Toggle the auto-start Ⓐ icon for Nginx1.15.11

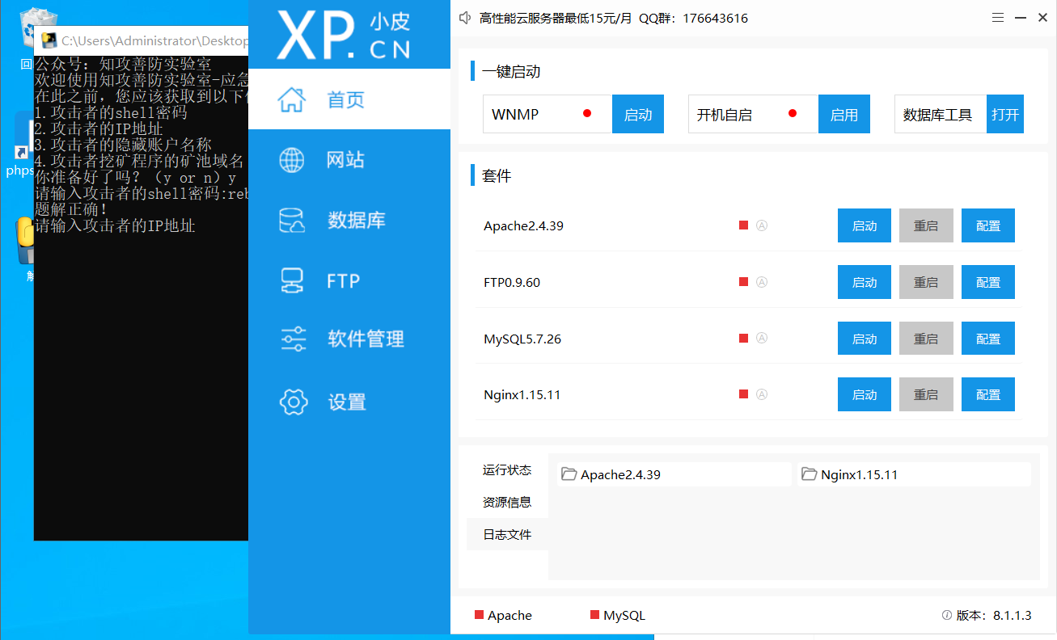pyautogui.click(x=761, y=394)
